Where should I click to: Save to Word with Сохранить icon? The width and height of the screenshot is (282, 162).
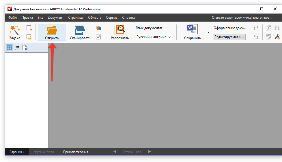pyautogui.click(x=192, y=30)
